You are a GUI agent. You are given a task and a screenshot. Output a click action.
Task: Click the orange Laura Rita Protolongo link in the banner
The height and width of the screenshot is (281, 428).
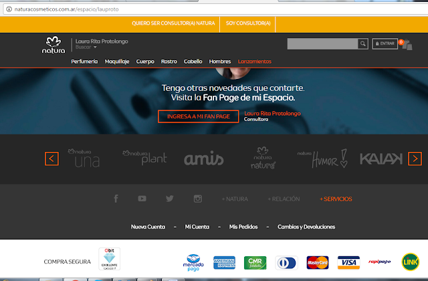(x=272, y=113)
